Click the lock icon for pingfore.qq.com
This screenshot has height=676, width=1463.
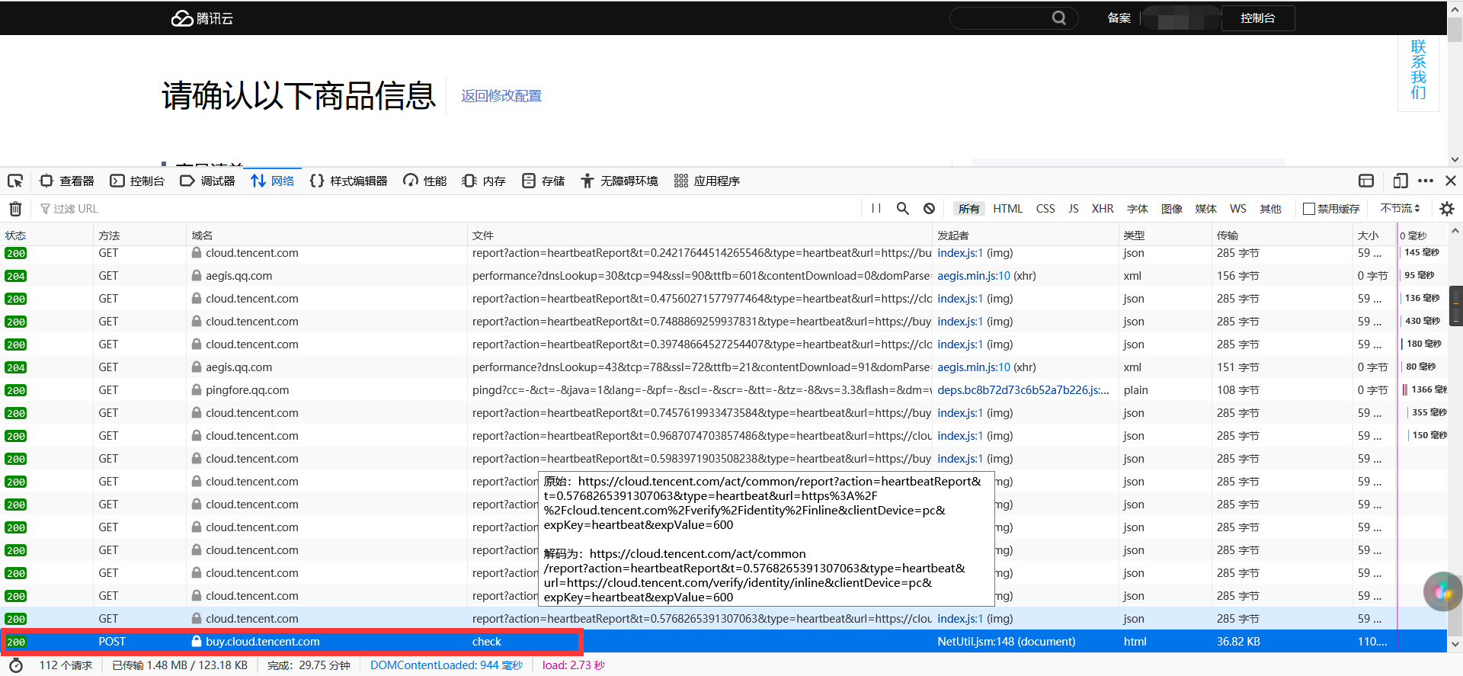197,390
